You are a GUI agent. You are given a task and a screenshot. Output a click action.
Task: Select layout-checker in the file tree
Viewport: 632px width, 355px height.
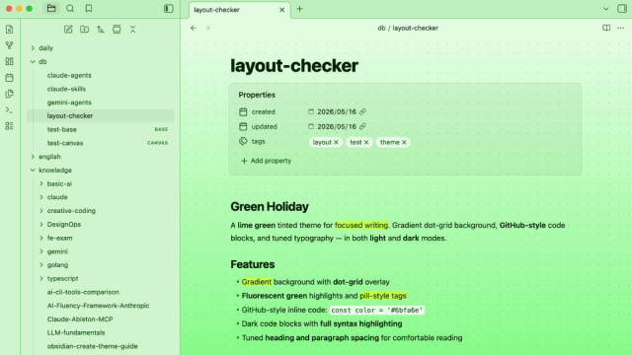coord(101,116)
